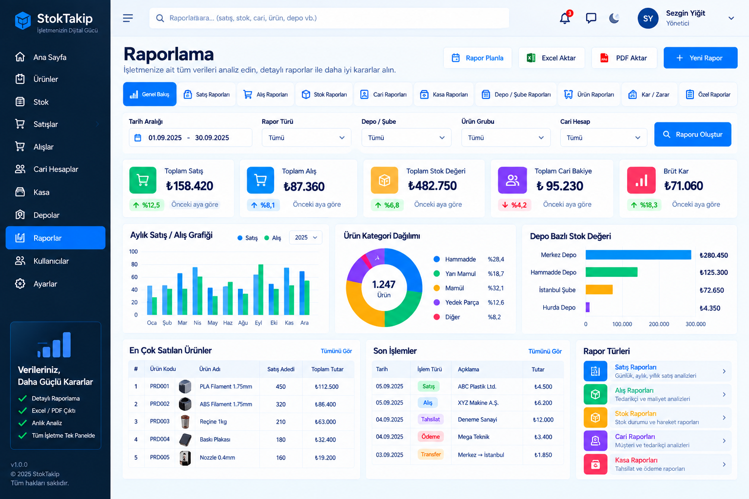This screenshot has width=749, height=499.
Task: Click the Raporu Oluştur button
Action: pos(692,134)
